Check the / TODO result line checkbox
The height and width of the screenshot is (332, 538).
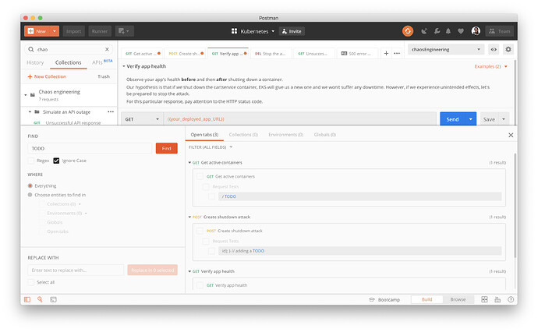click(x=212, y=196)
